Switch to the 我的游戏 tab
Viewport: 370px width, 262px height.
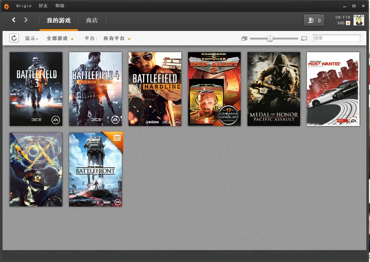point(58,21)
